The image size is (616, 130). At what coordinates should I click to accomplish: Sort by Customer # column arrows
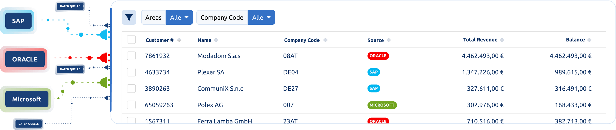[x=179, y=40]
